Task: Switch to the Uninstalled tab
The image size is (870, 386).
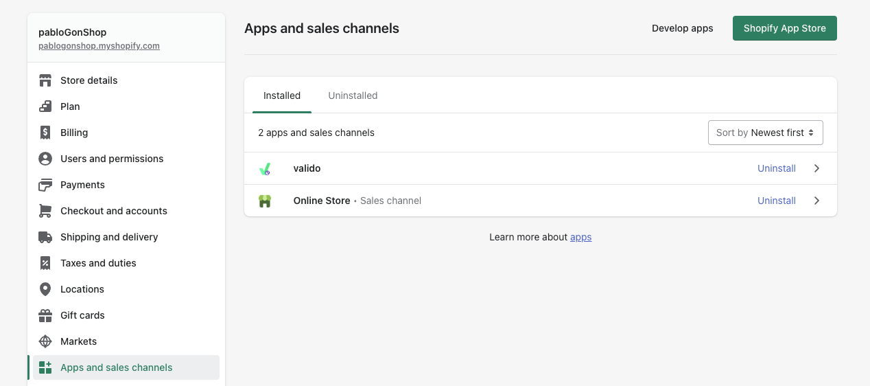Action: pyautogui.click(x=353, y=95)
